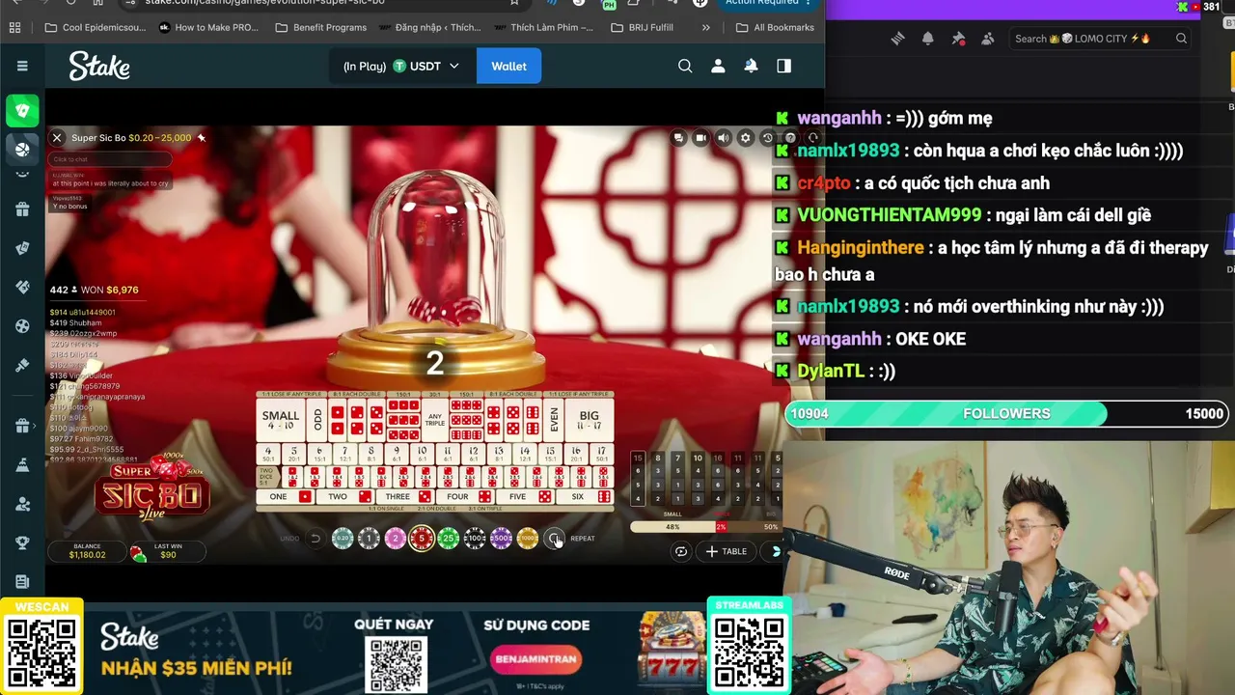Image resolution: width=1235 pixels, height=695 pixels.
Task: Open the How to Make PRO... bookmark
Action: pyautogui.click(x=208, y=27)
